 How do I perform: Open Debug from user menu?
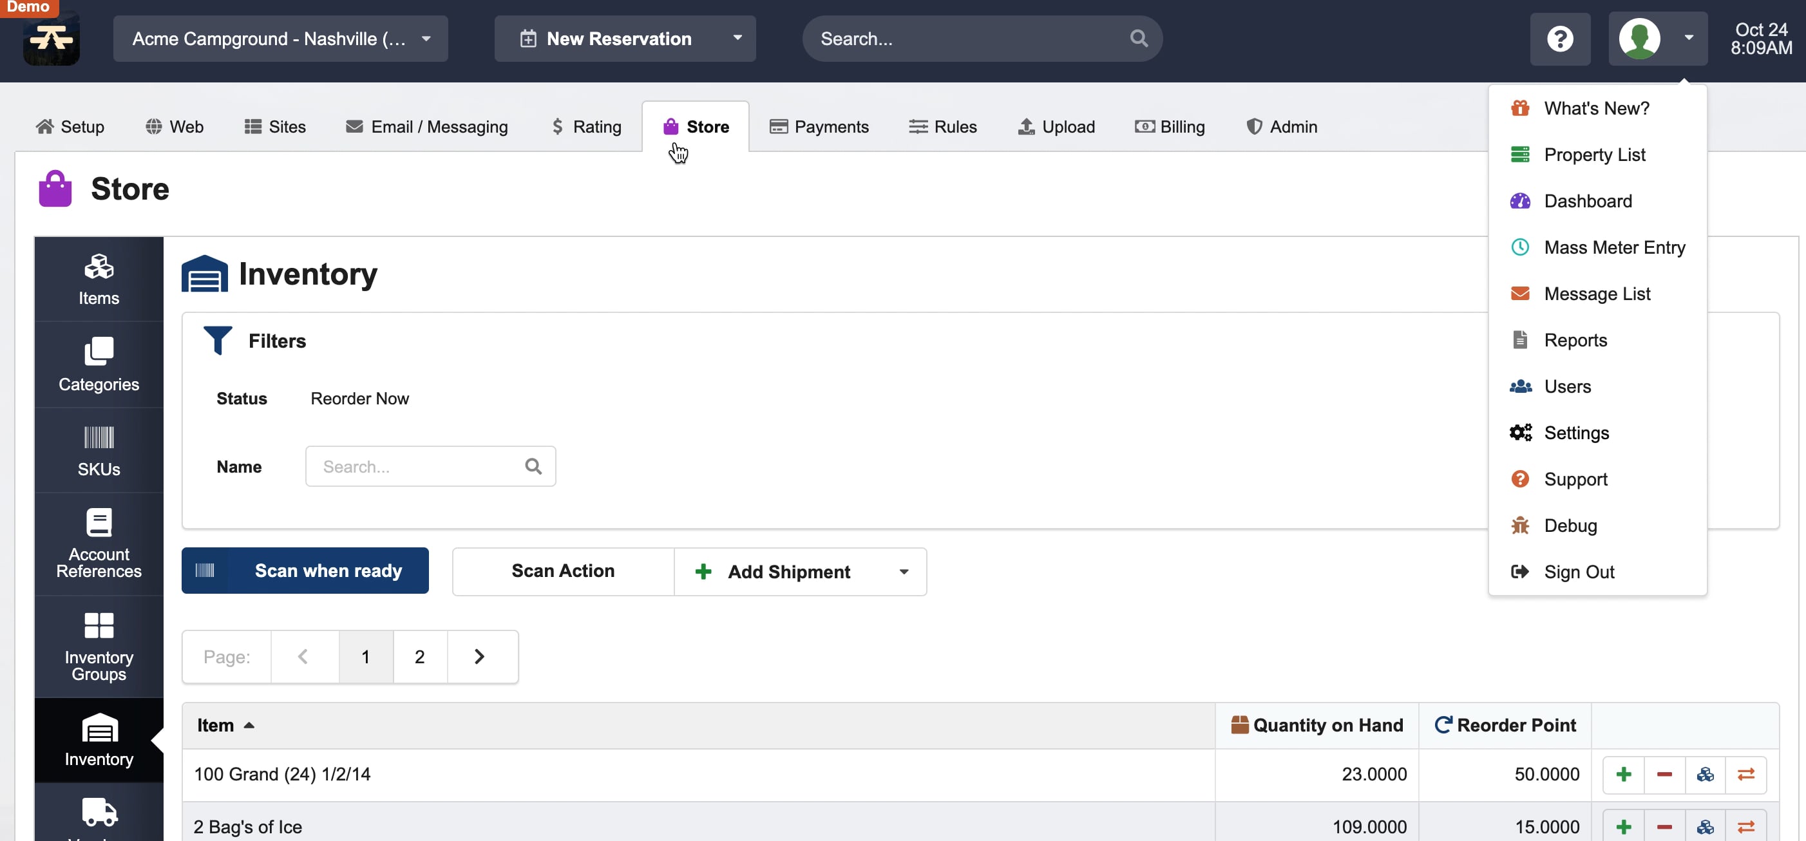pyautogui.click(x=1597, y=525)
